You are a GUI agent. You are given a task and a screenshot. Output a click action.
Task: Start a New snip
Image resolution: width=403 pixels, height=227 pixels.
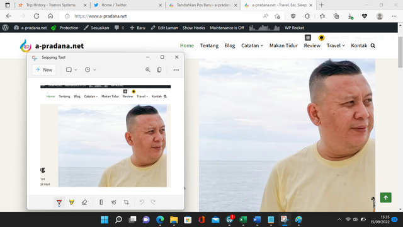[44, 70]
